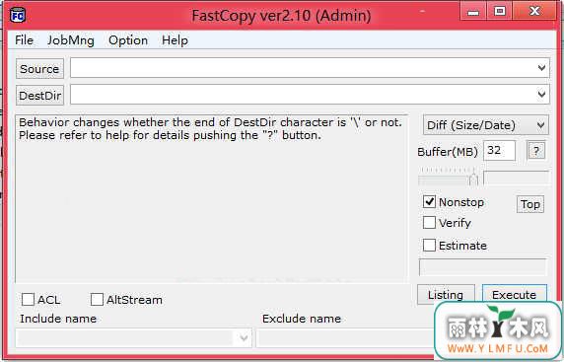Enable the Estimate checkbox
The width and height of the screenshot is (564, 362).
pyautogui.click(x=429, y=246)
